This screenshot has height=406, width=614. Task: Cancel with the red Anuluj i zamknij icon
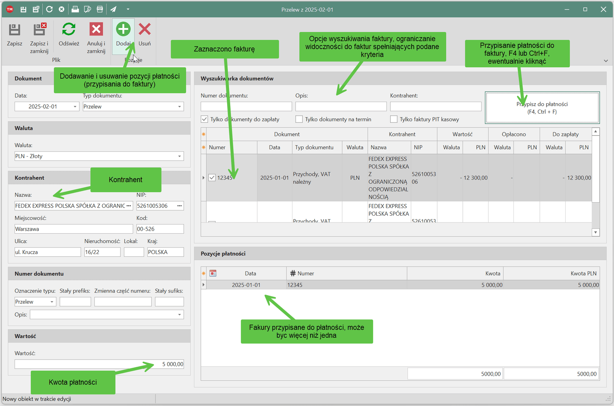96,30
